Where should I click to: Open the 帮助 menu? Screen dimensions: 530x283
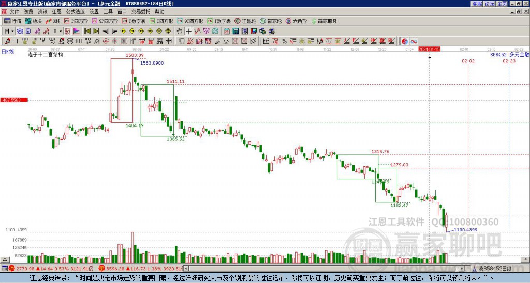(159, 12)
